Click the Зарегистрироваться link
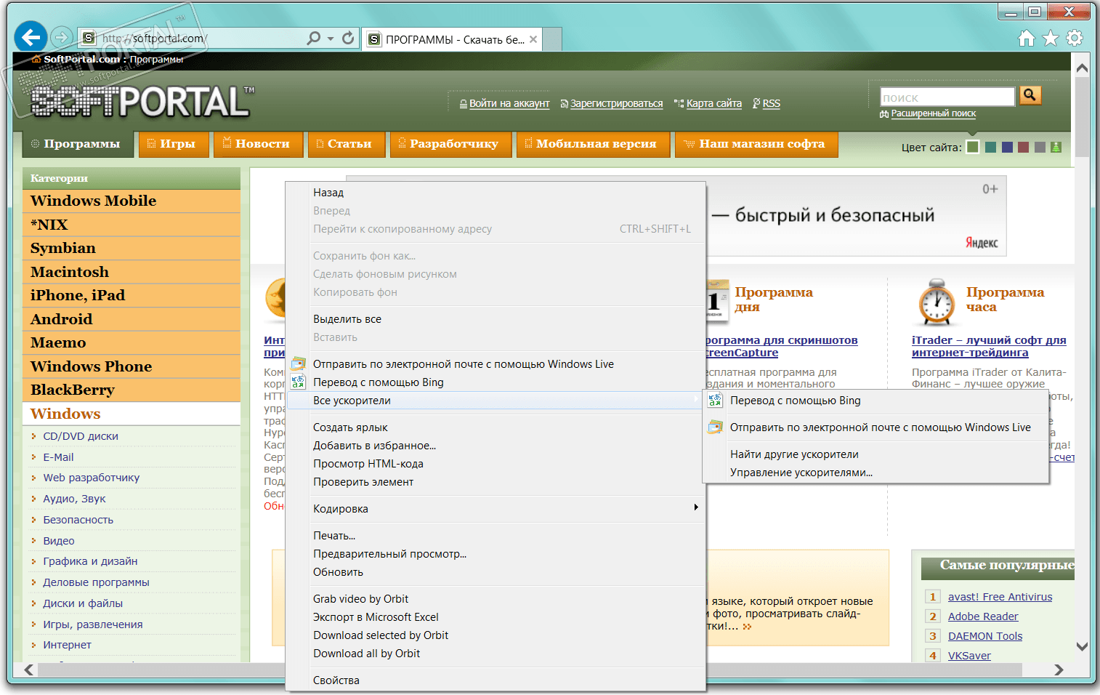 (616, 103)
